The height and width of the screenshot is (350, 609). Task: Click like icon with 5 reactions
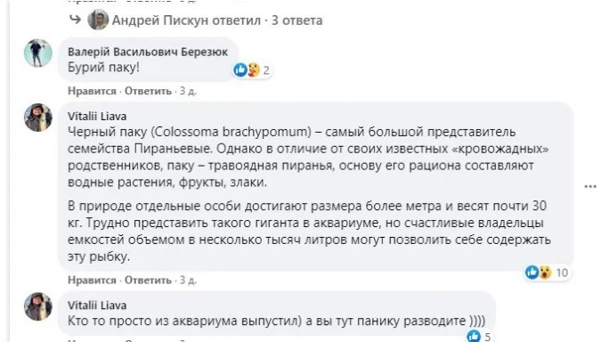tap(474, 336)
